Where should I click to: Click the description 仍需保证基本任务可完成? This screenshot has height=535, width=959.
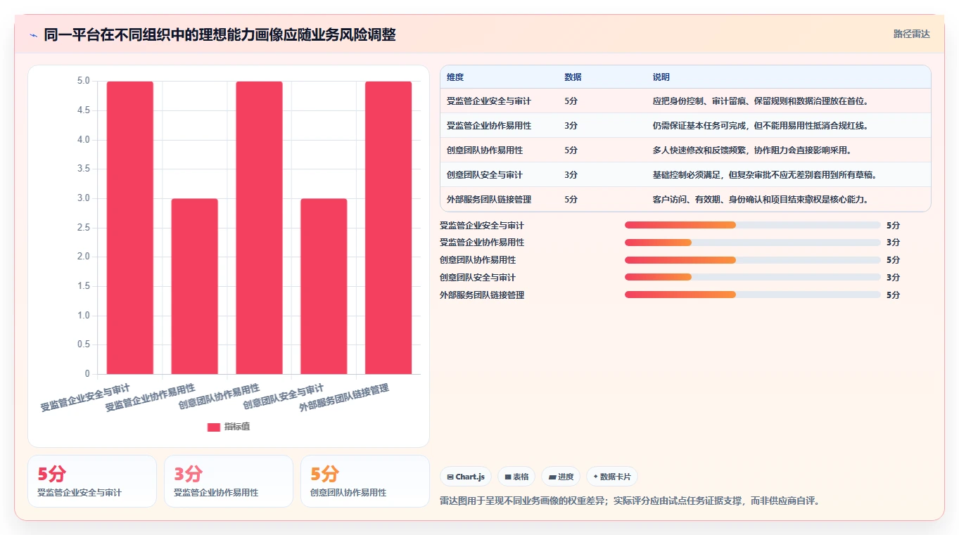(x=761, y=126)
